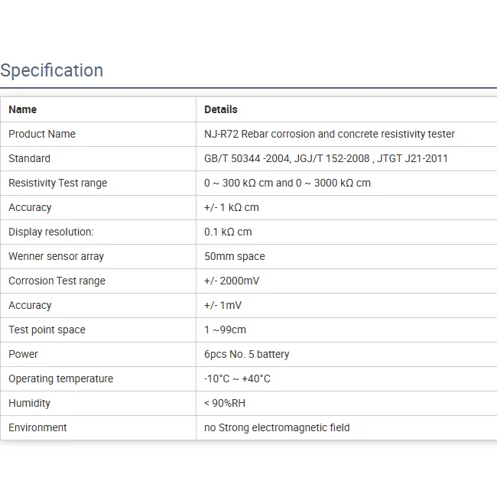Select the 6pcs No. 5 battery value
Image resolution: width=497 pixels, height=497 pixels.
(x=247, y=354)
